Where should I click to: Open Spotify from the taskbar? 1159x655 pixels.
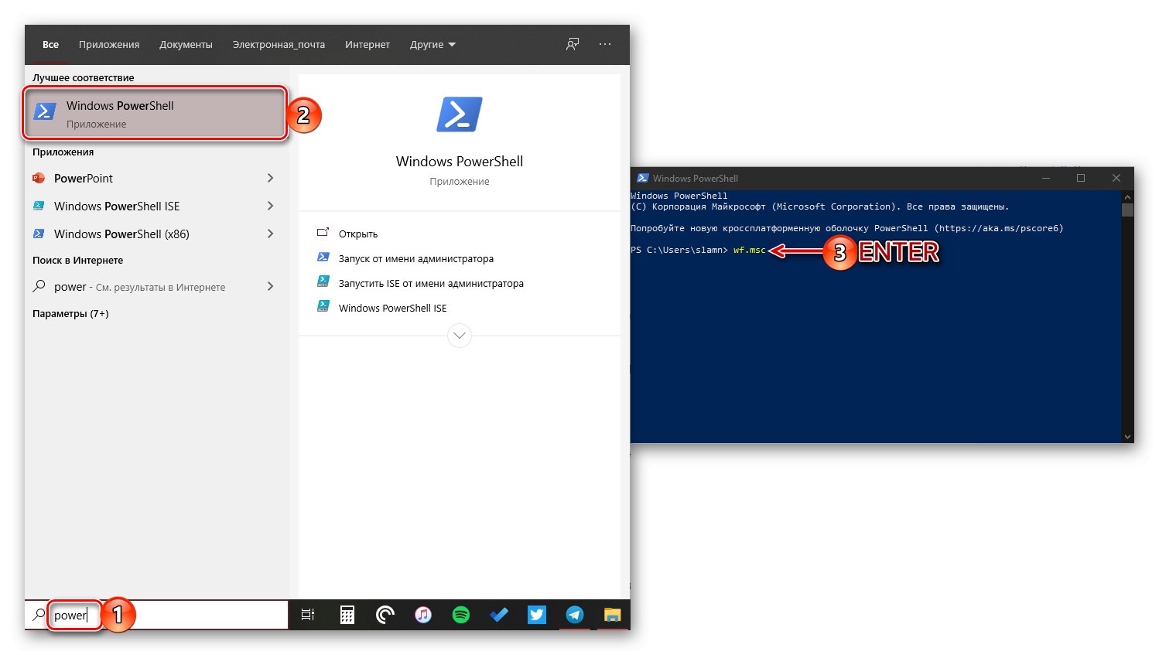461,615
